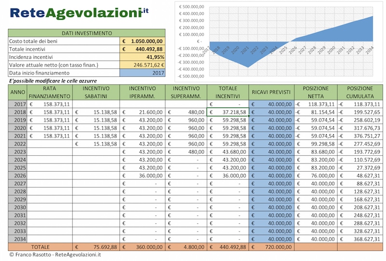386x261 pixels.
Task: Click the INCENTIVO IPERAMM. column header
Action: coord(142,92)
